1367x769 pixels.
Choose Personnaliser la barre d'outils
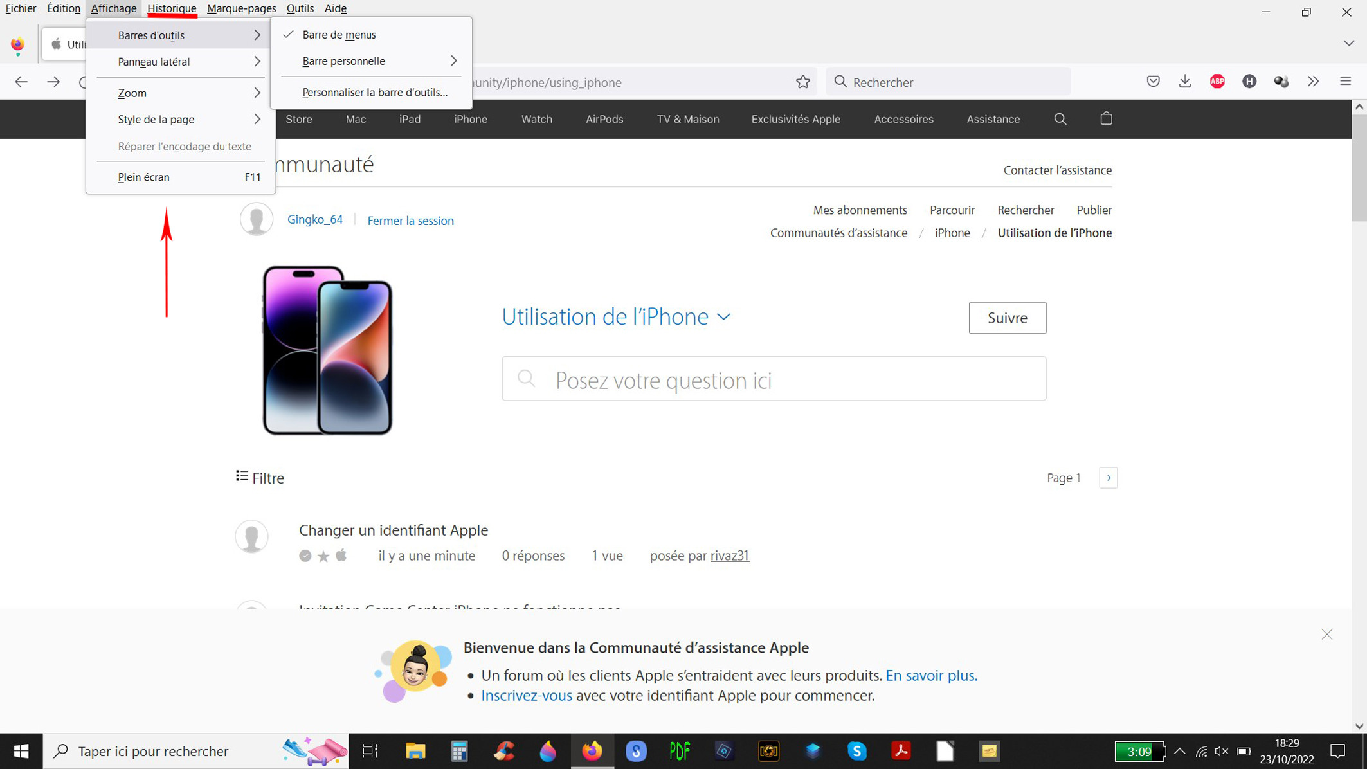click(x=374, y=93)
